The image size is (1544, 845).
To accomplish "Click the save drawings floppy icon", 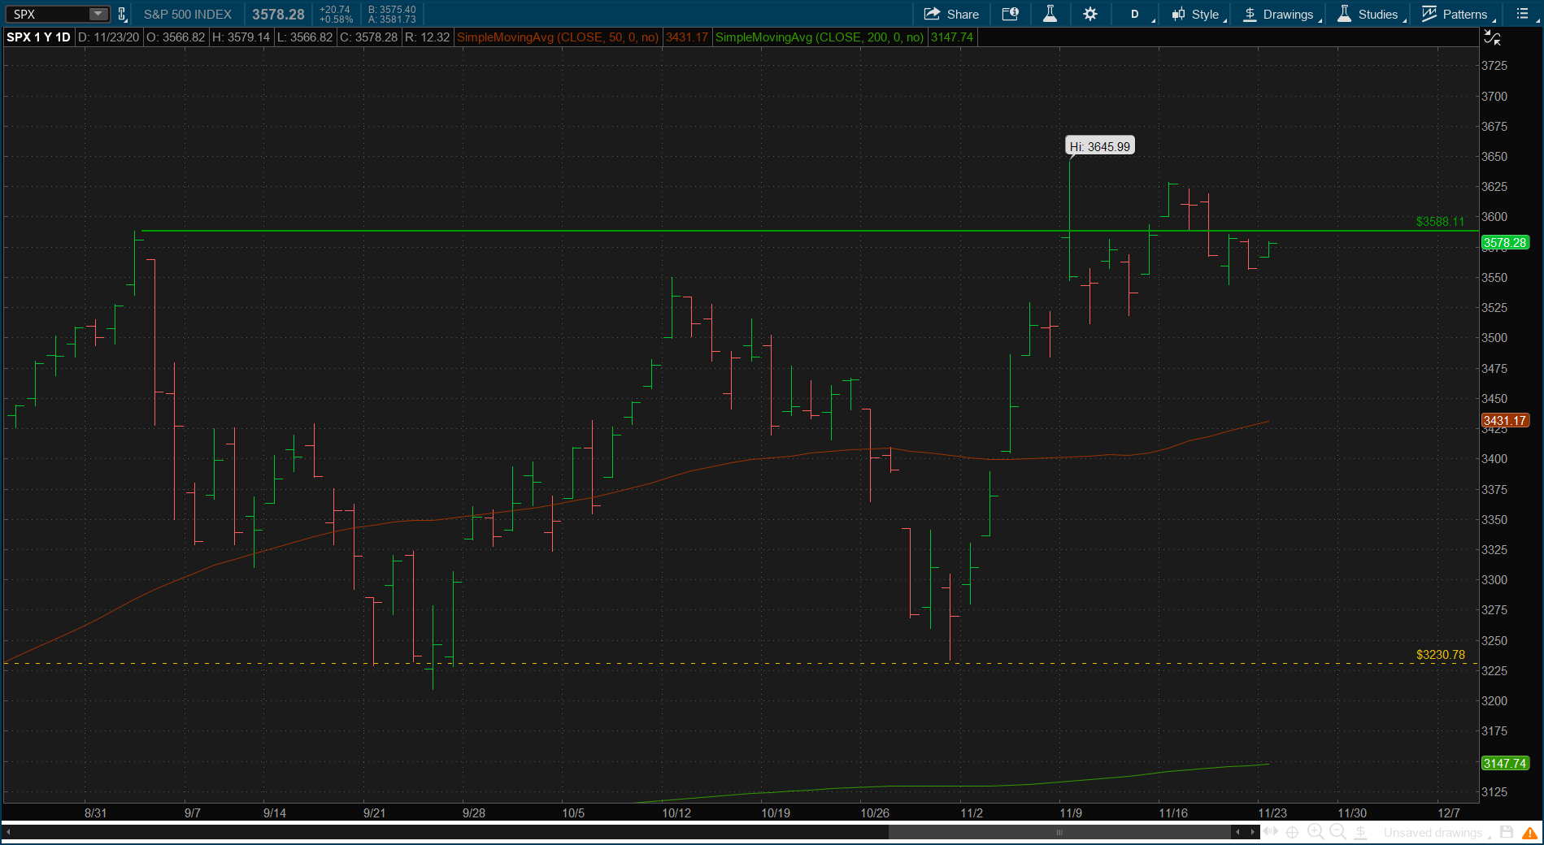I will [x=1507, y=832].
